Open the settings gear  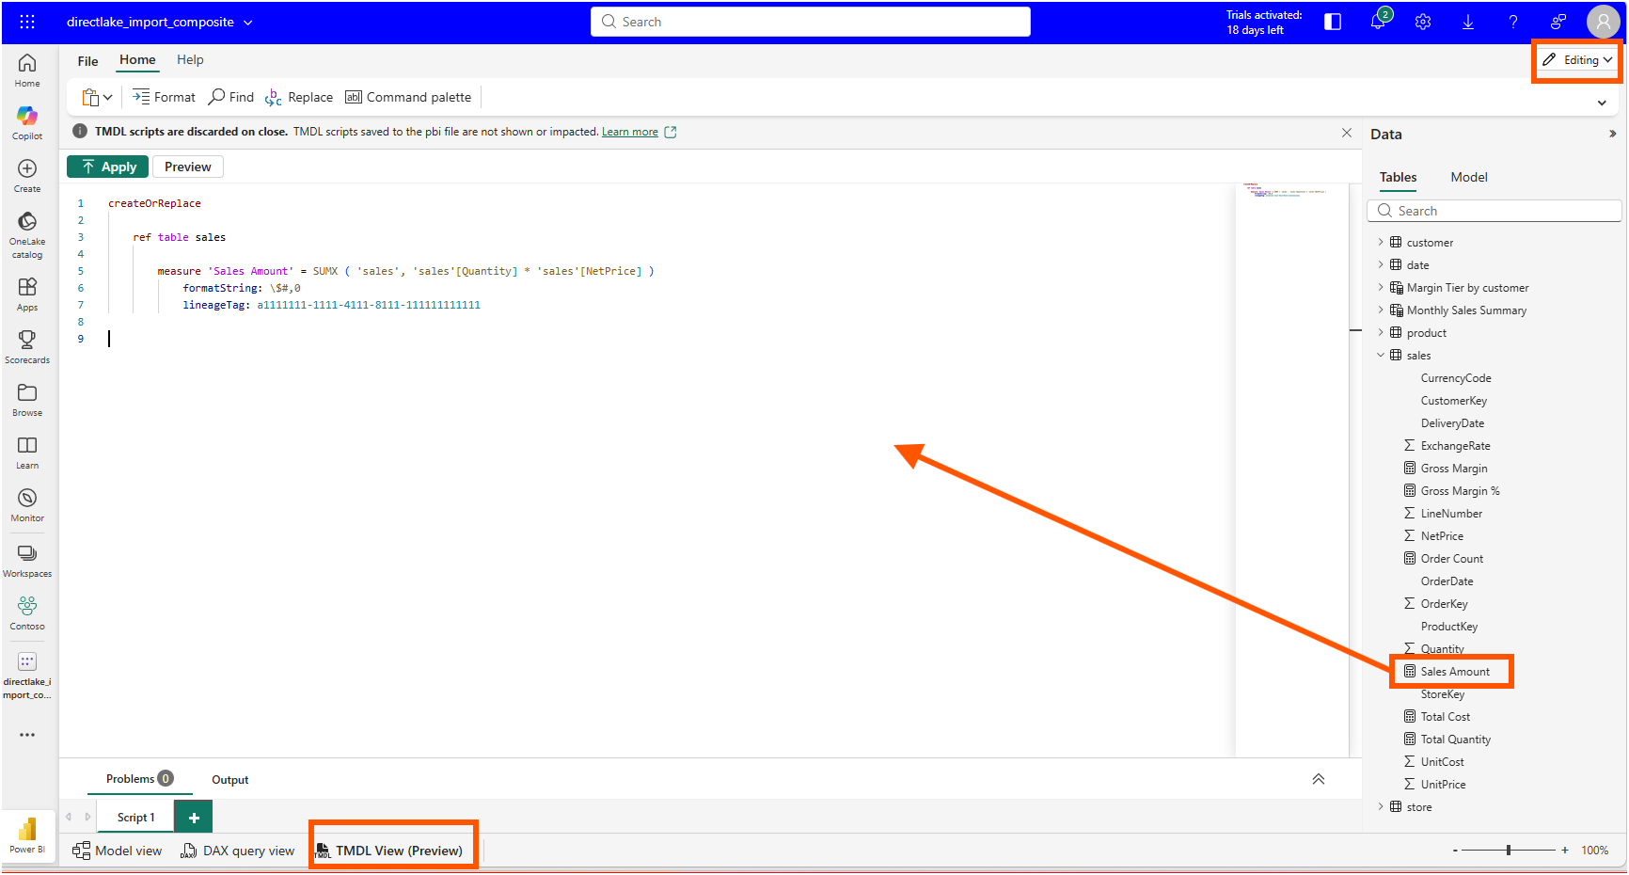[1423, 22]
